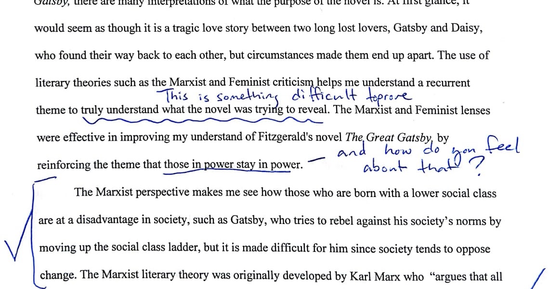Click the handwritten comment 'and how do you feel'
550x289 pixels.
(428, 147)
